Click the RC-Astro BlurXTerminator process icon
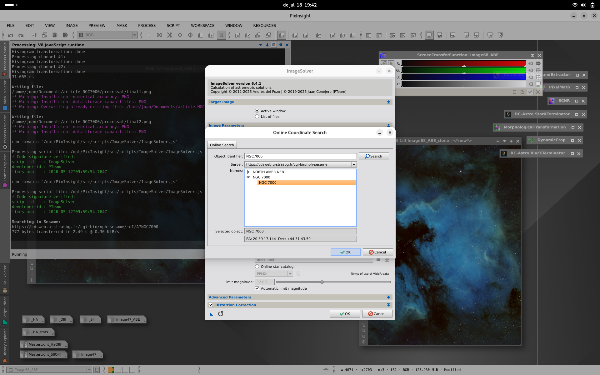This screenshot has width=600, height=375. coord(504,153)
